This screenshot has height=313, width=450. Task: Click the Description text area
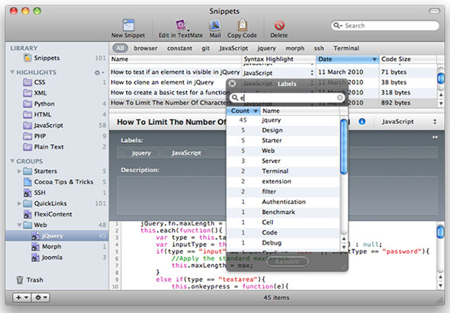coord(277,196)
